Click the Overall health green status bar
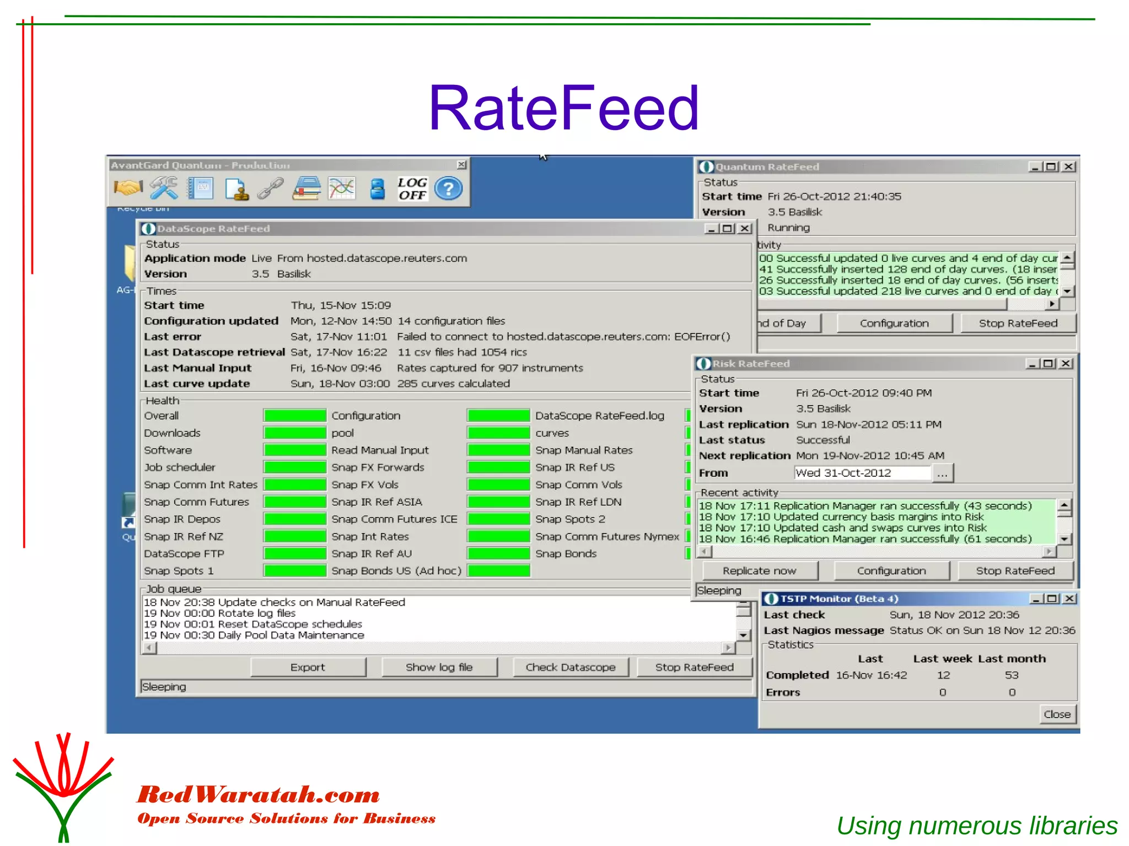This screenshot has height=846, width=1129. [x=295, y=416]
